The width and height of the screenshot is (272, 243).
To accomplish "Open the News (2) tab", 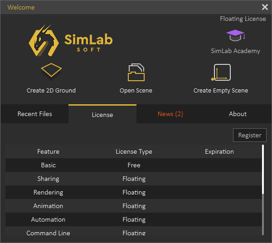I will 170,114.
